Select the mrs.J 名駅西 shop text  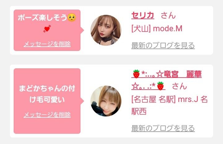pos(169,105)
